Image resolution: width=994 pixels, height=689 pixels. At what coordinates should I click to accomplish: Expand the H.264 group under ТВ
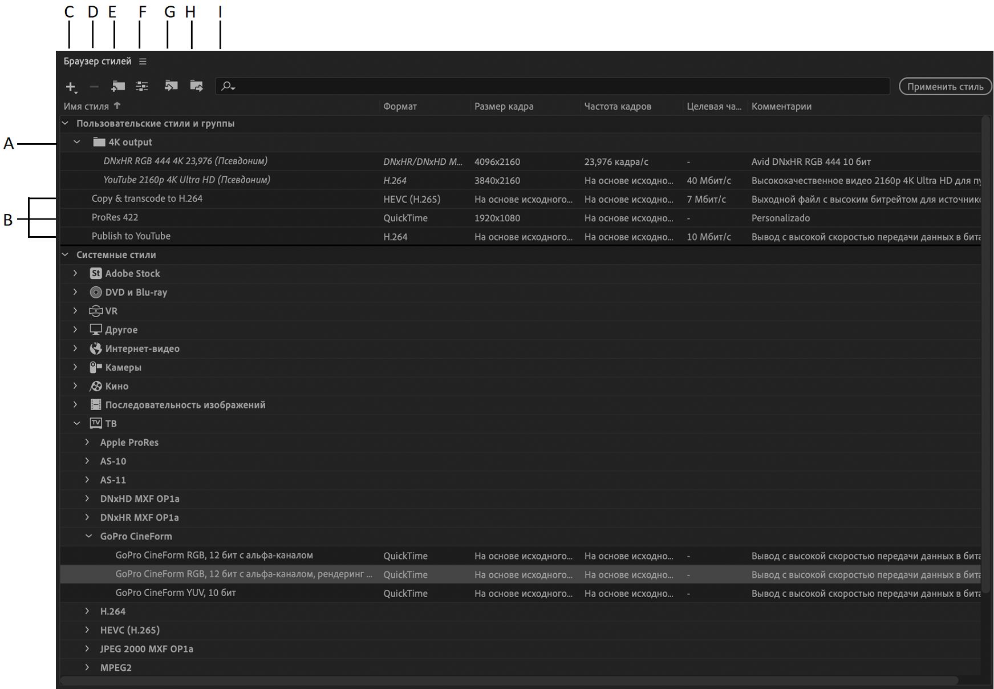(x=87, y=611)
